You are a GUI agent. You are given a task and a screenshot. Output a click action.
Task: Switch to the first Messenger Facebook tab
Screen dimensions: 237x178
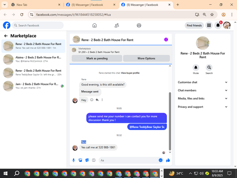tap(91, 5)
